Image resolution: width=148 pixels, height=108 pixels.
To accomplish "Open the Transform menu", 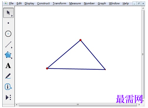I will 59,3.
